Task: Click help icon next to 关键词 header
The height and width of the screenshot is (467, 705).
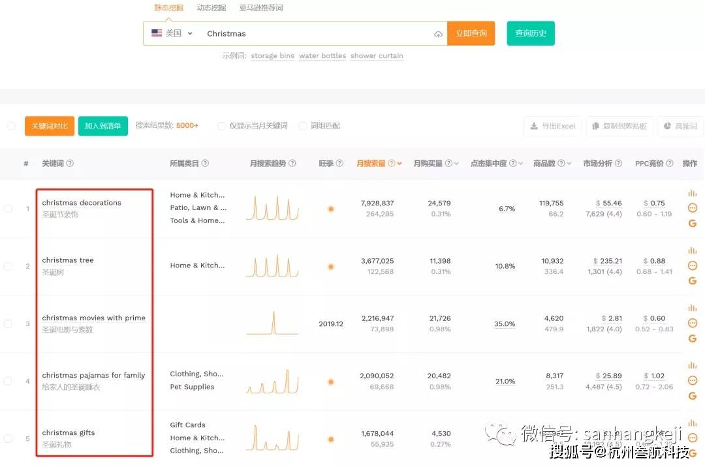Action: pos(70,164)
